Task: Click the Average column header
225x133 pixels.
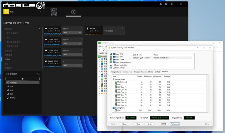Action: click(x=167, y=76)
